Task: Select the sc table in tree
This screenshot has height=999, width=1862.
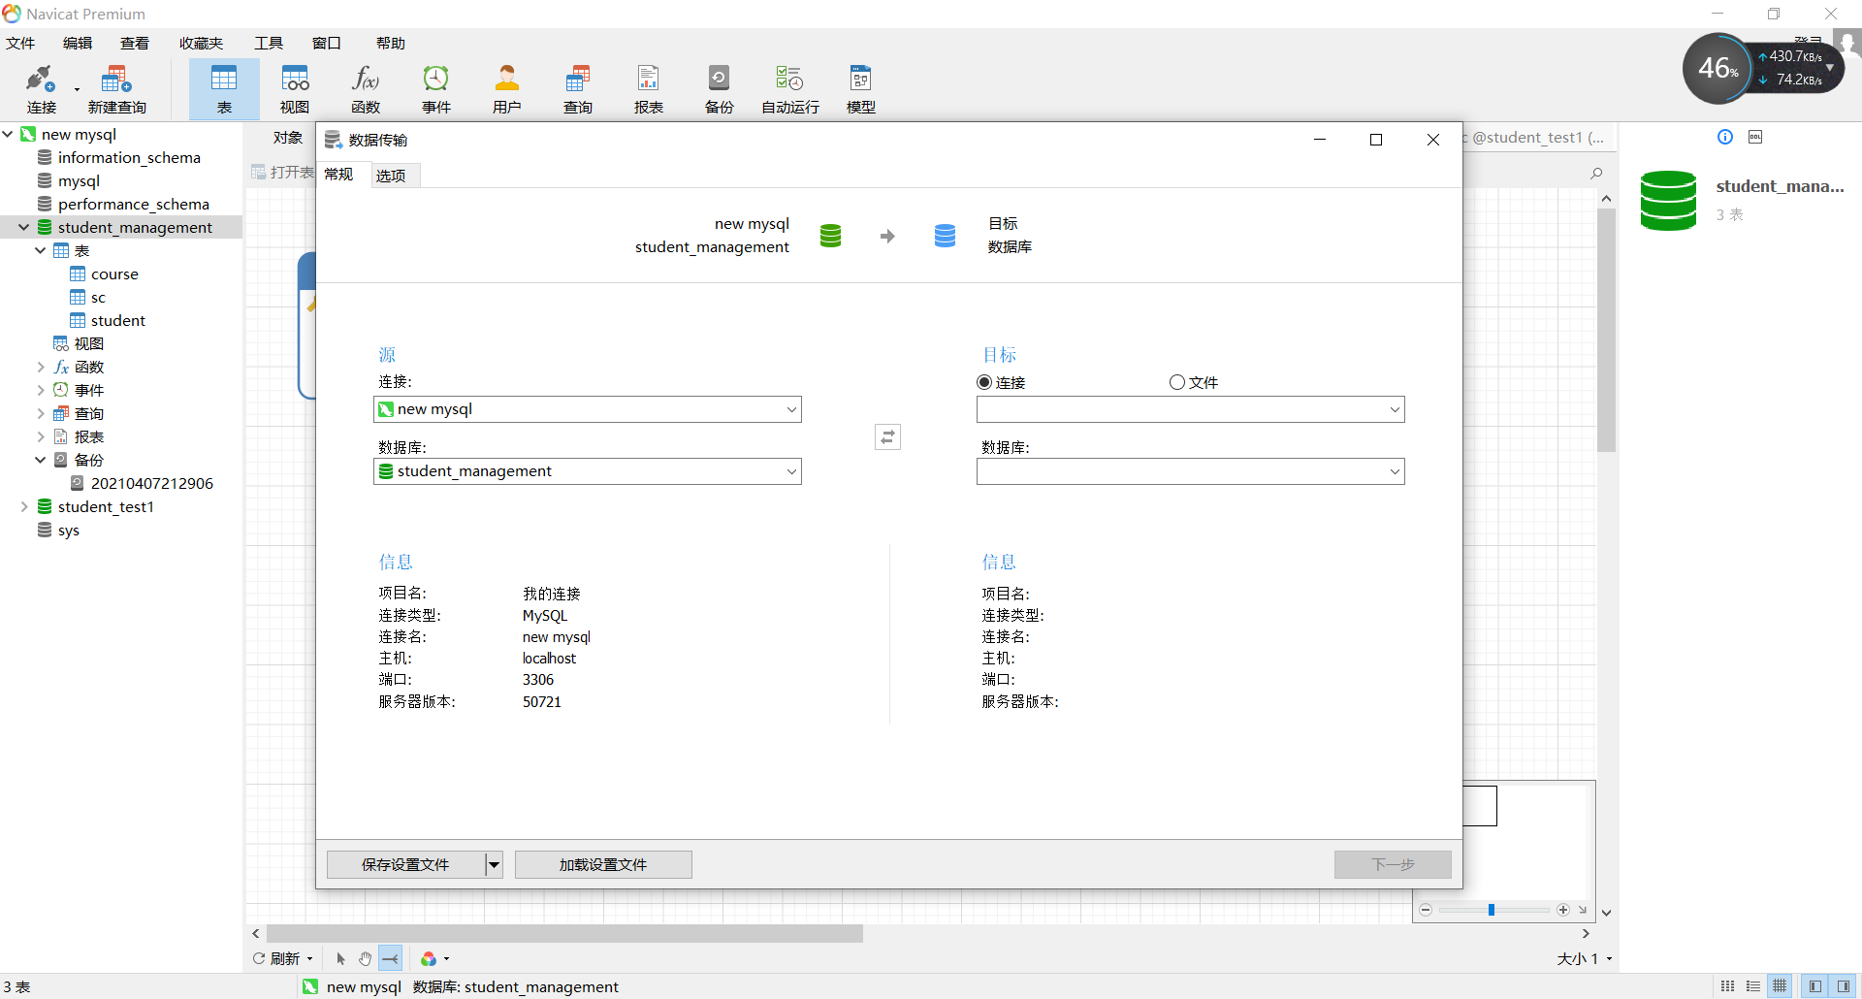Action: (x=98, y=297)
